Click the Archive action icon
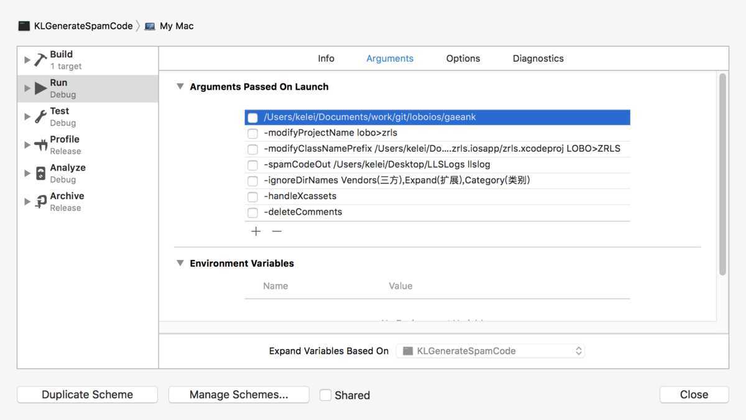This screenshot has width=746, height=420. pos(40,202)
